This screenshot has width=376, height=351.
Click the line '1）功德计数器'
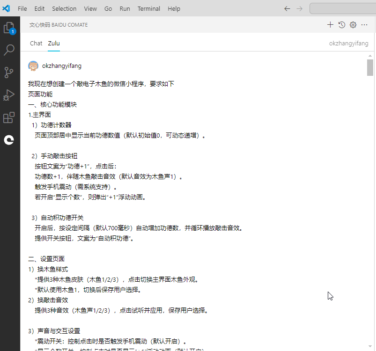52,125
